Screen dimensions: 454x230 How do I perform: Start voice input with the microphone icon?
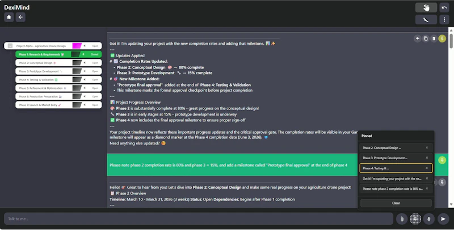(429, 219)
